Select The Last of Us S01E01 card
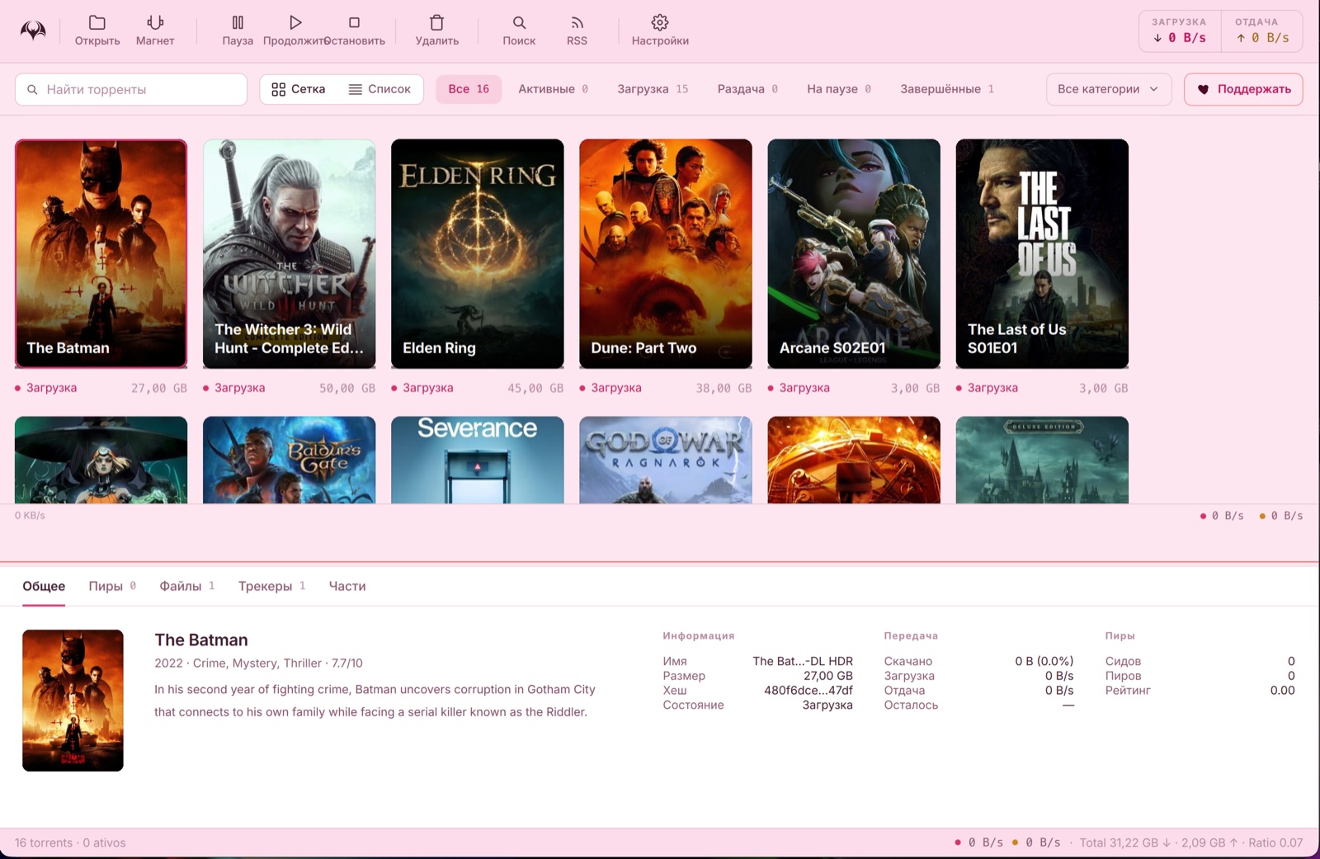Screen dimensions: 1320x859 [1042, 253]
